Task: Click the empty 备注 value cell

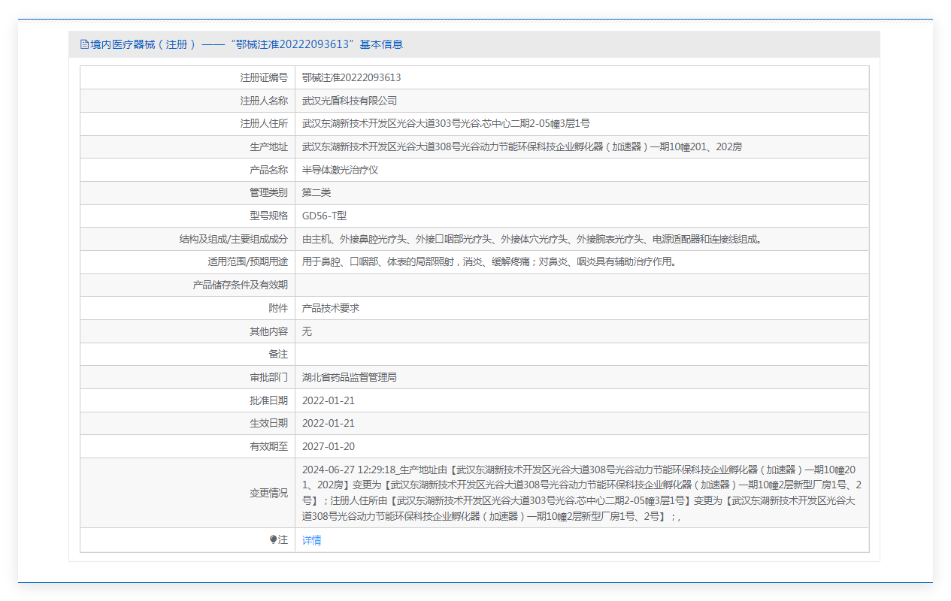Action: (581, 355)
